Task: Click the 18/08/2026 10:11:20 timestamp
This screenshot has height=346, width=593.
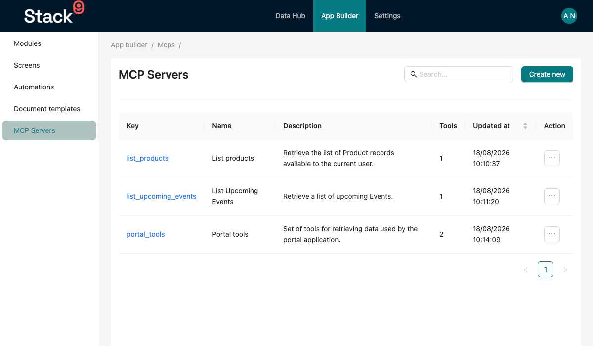Action: point(491,196)
